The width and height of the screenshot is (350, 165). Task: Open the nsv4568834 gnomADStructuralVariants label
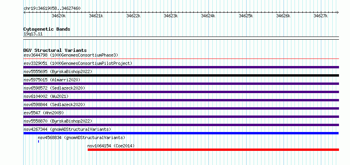(x=81, y=137)
